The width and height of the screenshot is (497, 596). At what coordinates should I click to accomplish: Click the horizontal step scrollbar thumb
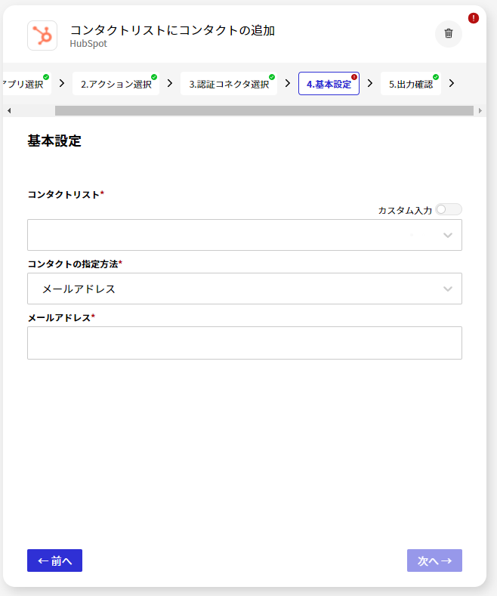click(x=264, y=110)
